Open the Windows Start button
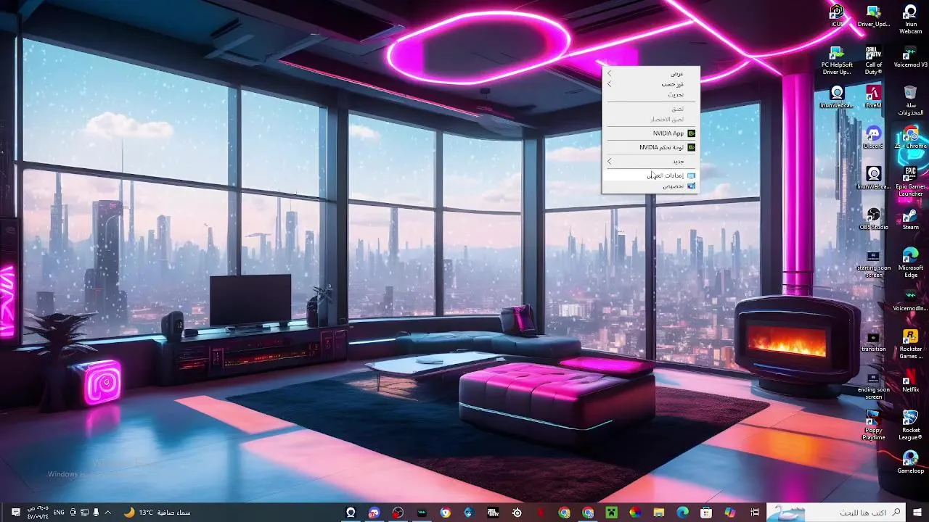 [x=917, y=513]
